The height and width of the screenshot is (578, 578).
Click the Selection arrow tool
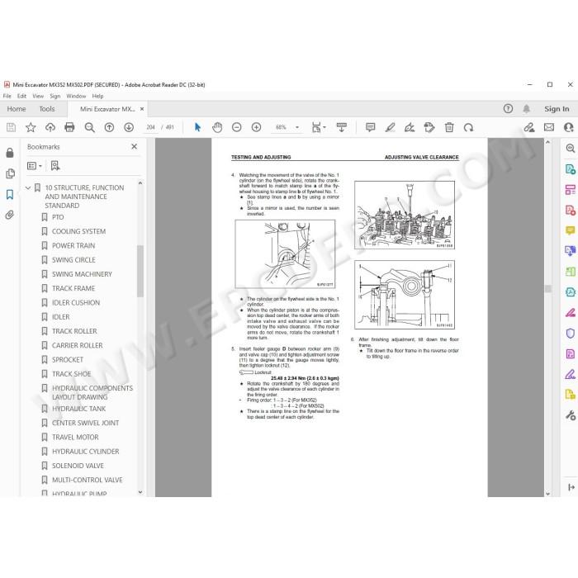(197, 127)
